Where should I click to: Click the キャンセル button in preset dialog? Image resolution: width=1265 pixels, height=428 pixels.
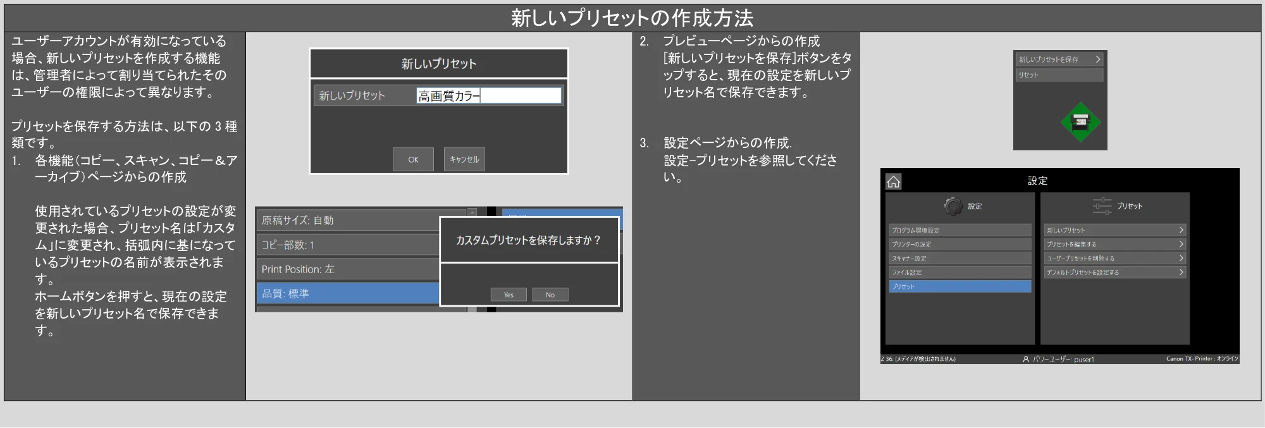pyautogui.click(x=464, y=159)
